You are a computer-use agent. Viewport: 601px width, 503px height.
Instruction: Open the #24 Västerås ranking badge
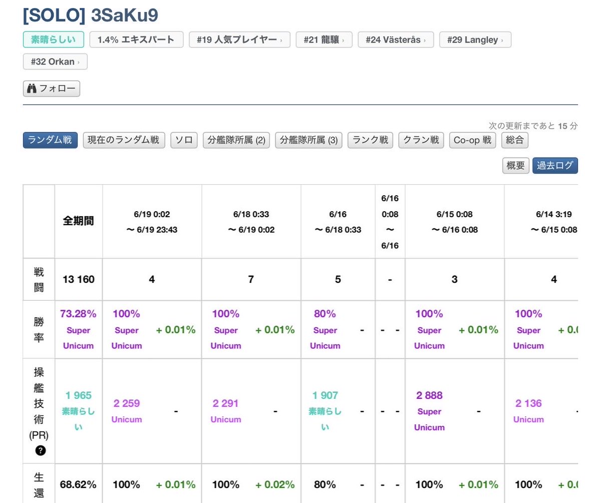pyautogui.click(x=396, y=40)
